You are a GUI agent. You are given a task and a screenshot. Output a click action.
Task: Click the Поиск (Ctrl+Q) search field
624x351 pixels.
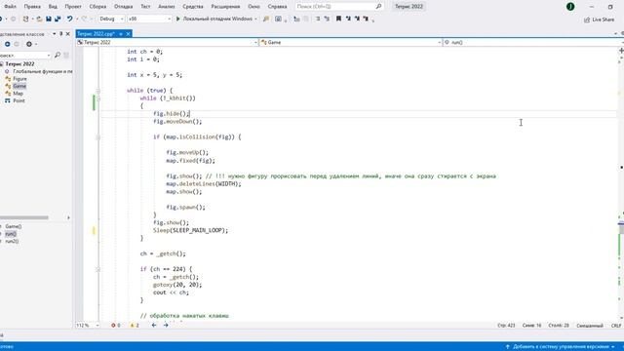point(335,7)
